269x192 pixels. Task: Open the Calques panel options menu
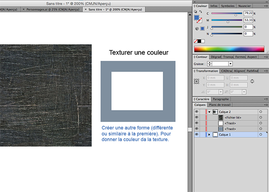point(266,105)
